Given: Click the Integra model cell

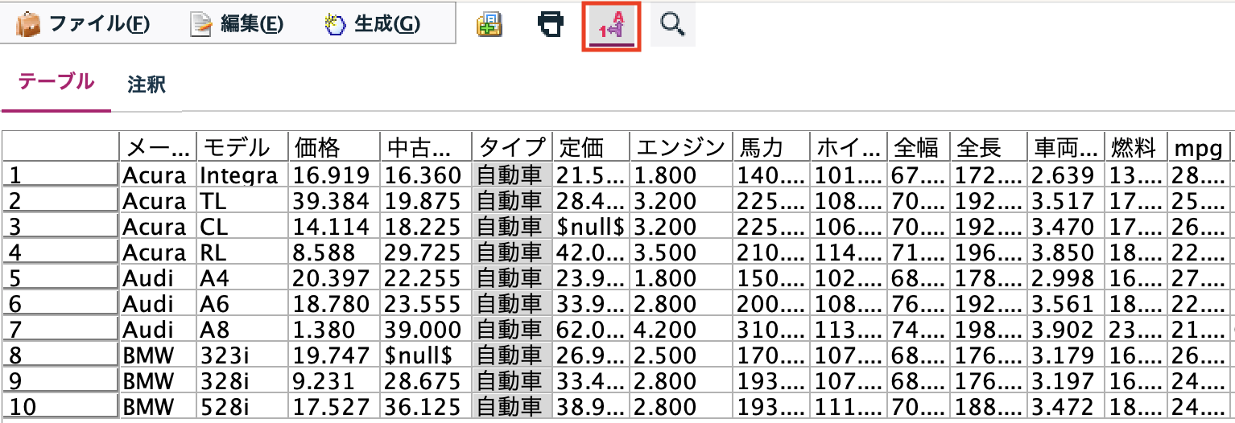Looking at the screenshot, I should [x=243, y=175].
